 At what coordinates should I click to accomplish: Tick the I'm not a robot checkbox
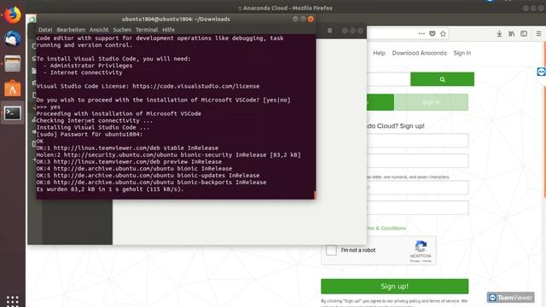[x=331, y=250]
